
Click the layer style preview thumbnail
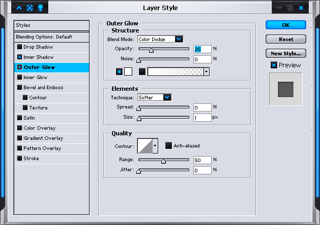286,89
